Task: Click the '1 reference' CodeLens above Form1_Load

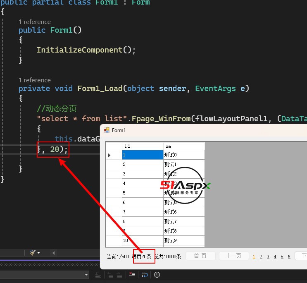Action: (x=35, y=80)
